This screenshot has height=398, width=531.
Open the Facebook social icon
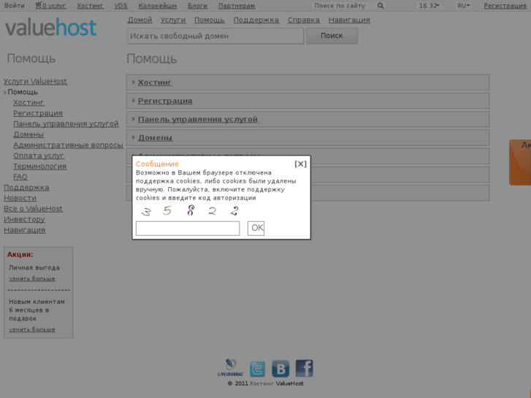304,369
